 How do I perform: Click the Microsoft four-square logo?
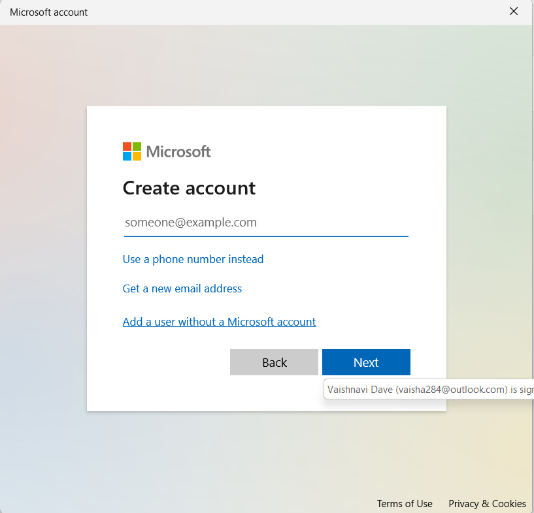pyautogui.click(x=132, y=151)
